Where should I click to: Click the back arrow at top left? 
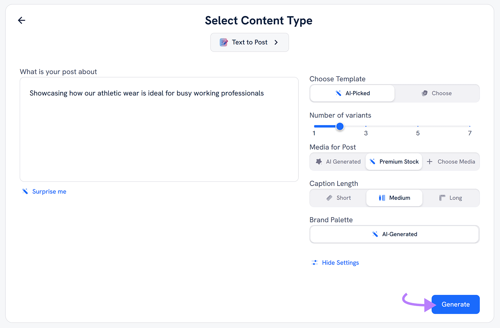click(x=21, y=20)
